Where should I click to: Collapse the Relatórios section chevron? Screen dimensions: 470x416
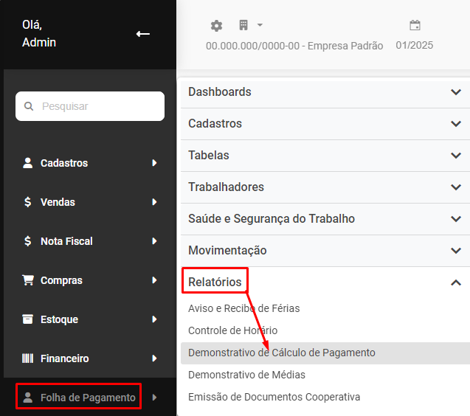pyautogui.click(x=456, y=282)
